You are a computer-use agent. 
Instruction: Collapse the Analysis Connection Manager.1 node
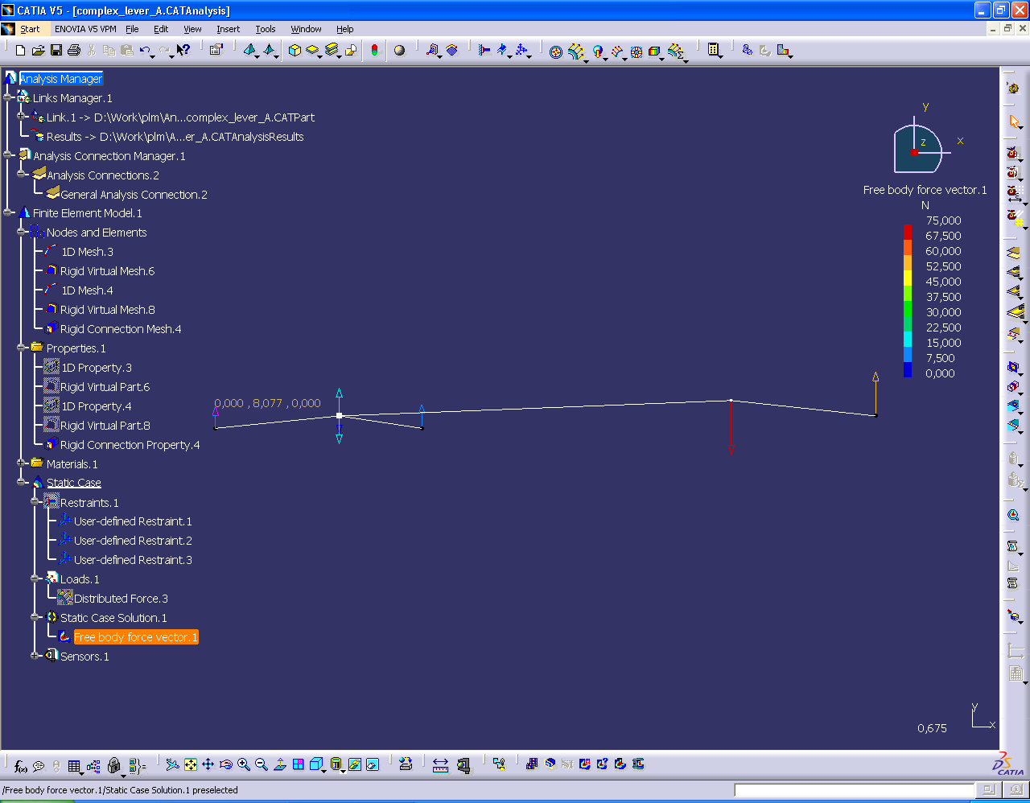[x=7, y=155]
